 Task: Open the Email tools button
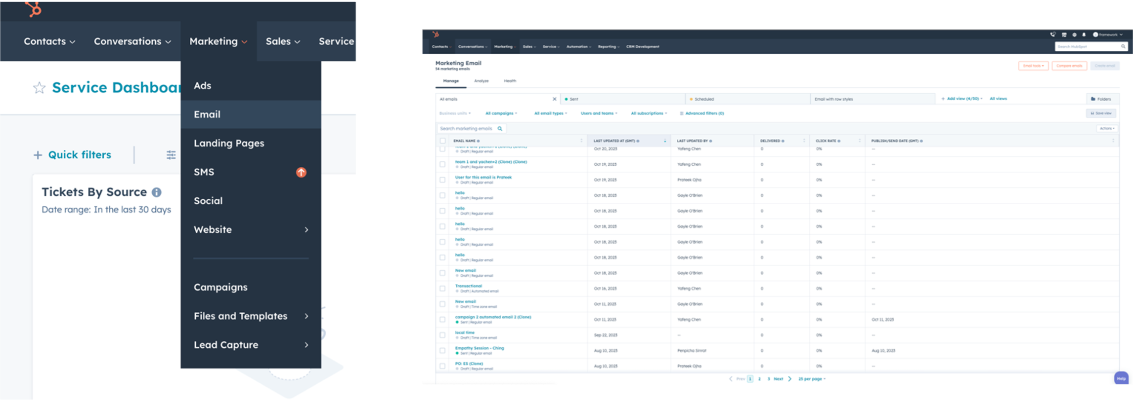1033,66
